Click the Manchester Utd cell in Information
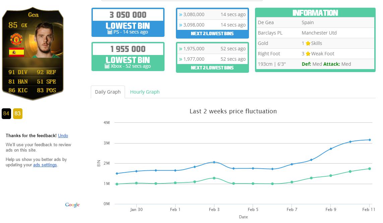Image resolution: width=383 pixels, height=223 pixels. coord(319,33)
